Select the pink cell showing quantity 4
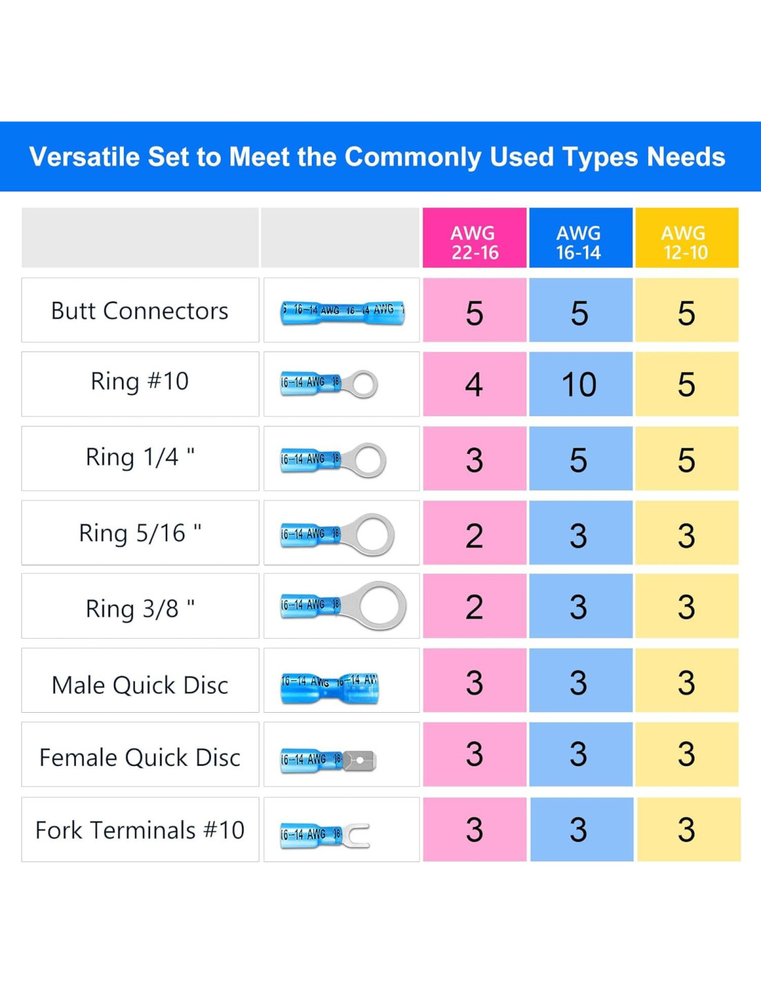The height and width of the screenshot is (984, 761). [475, 384]
